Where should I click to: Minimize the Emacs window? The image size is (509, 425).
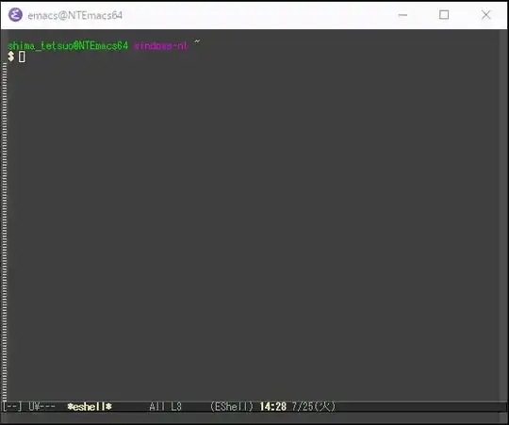402,15
